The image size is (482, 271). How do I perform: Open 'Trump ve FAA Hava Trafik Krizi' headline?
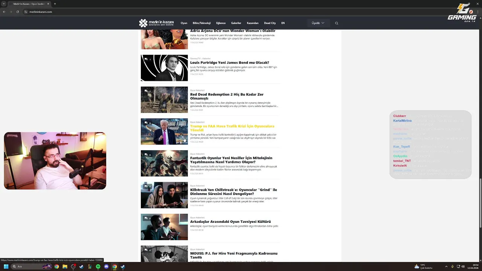click(232, 128)
